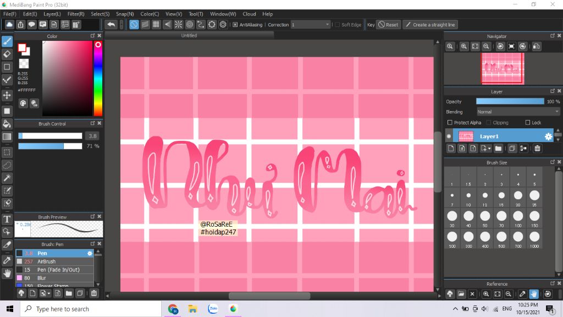563x317 pixels.
Task: Enable Soft Edge checkbox
Action: (337, 25)
